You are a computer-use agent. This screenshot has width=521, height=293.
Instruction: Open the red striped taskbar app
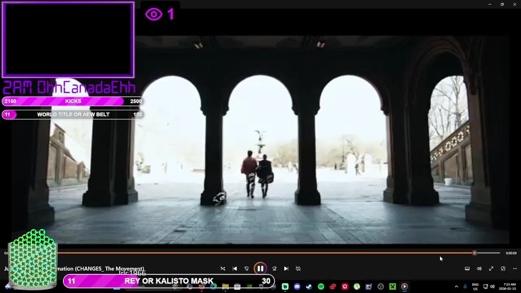tap(333, 286)
